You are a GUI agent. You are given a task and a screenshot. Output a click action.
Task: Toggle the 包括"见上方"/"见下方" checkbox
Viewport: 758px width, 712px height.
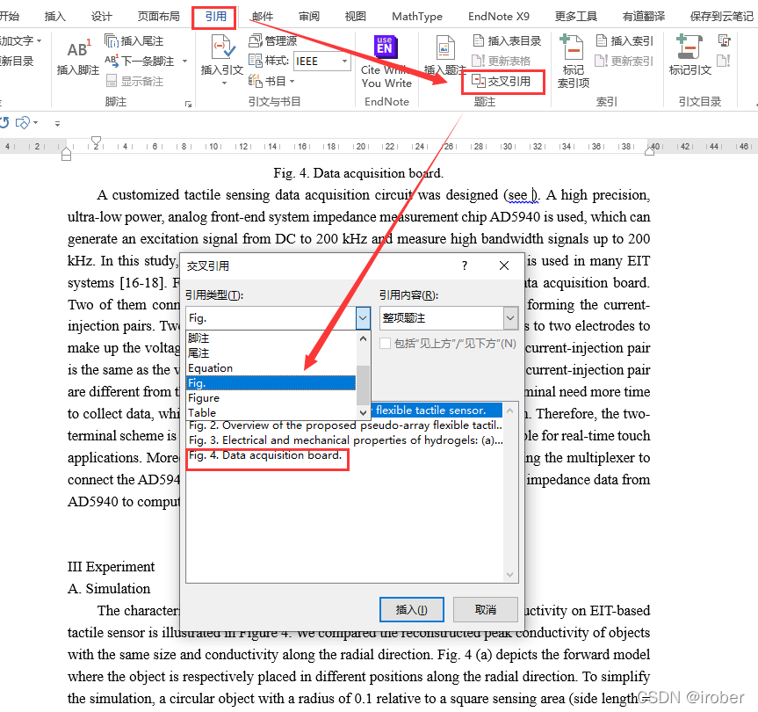[386, 344]
